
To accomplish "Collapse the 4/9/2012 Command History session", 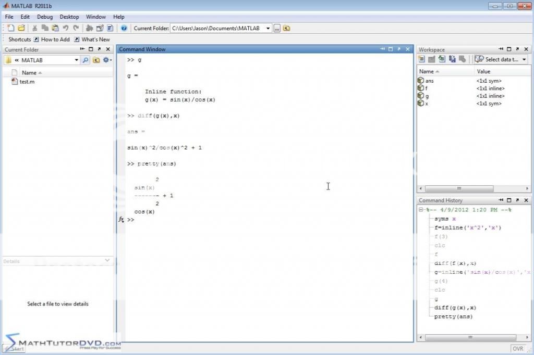I will (421, 210).
